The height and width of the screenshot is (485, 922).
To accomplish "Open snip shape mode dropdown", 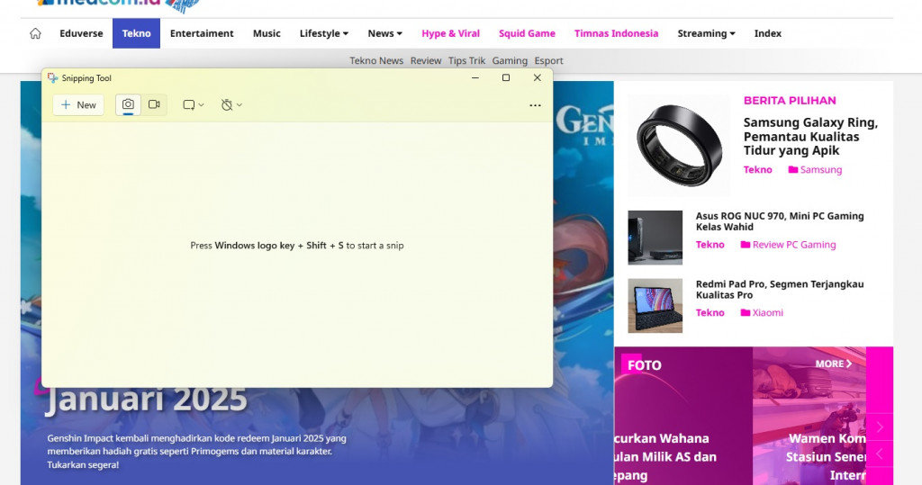I will pyautogui.click(x=193, y=105).
